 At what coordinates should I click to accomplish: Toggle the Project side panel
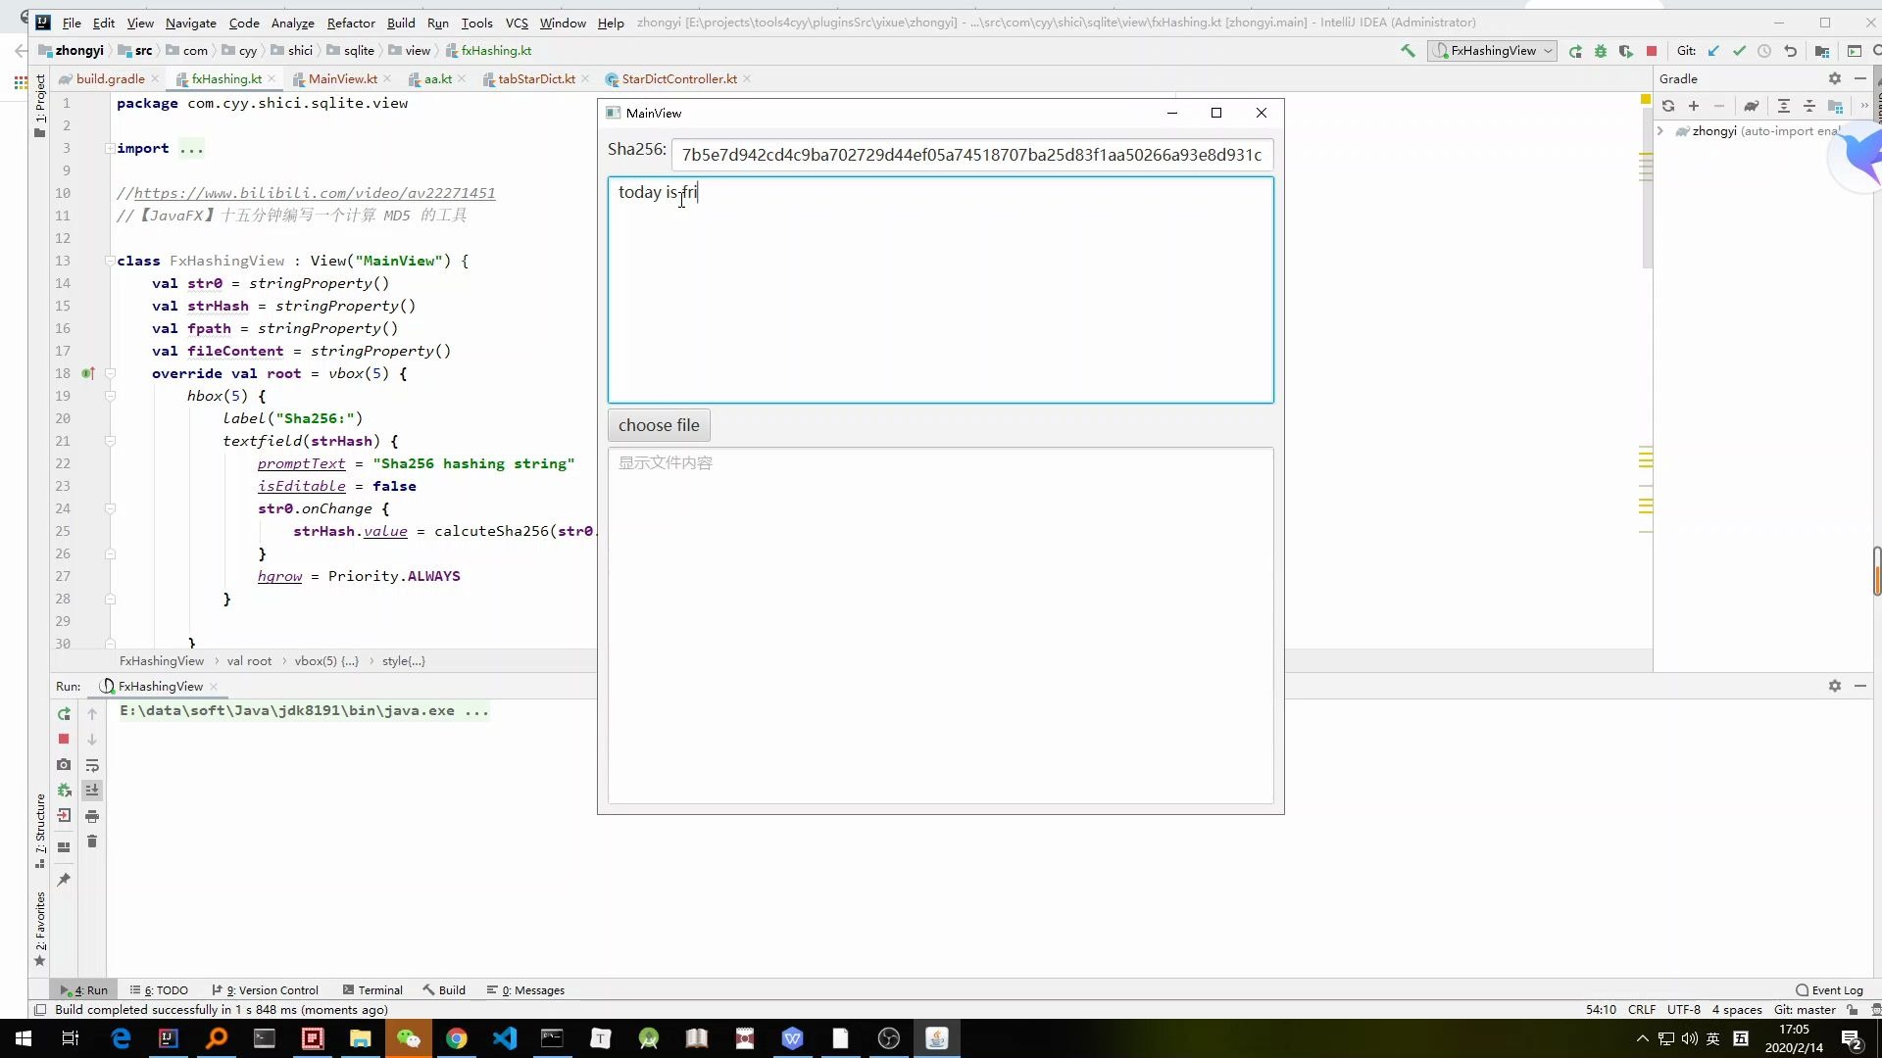click(x=40, y=106)
